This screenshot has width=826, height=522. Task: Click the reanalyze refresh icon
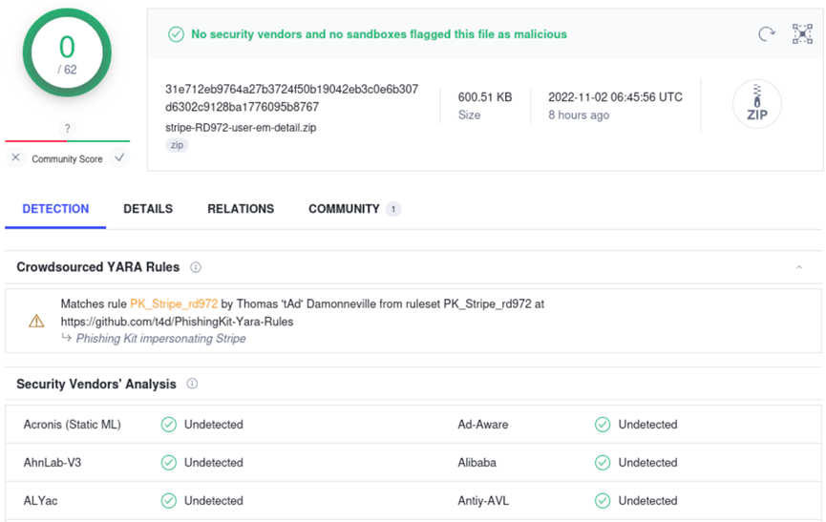pos(766,34)
